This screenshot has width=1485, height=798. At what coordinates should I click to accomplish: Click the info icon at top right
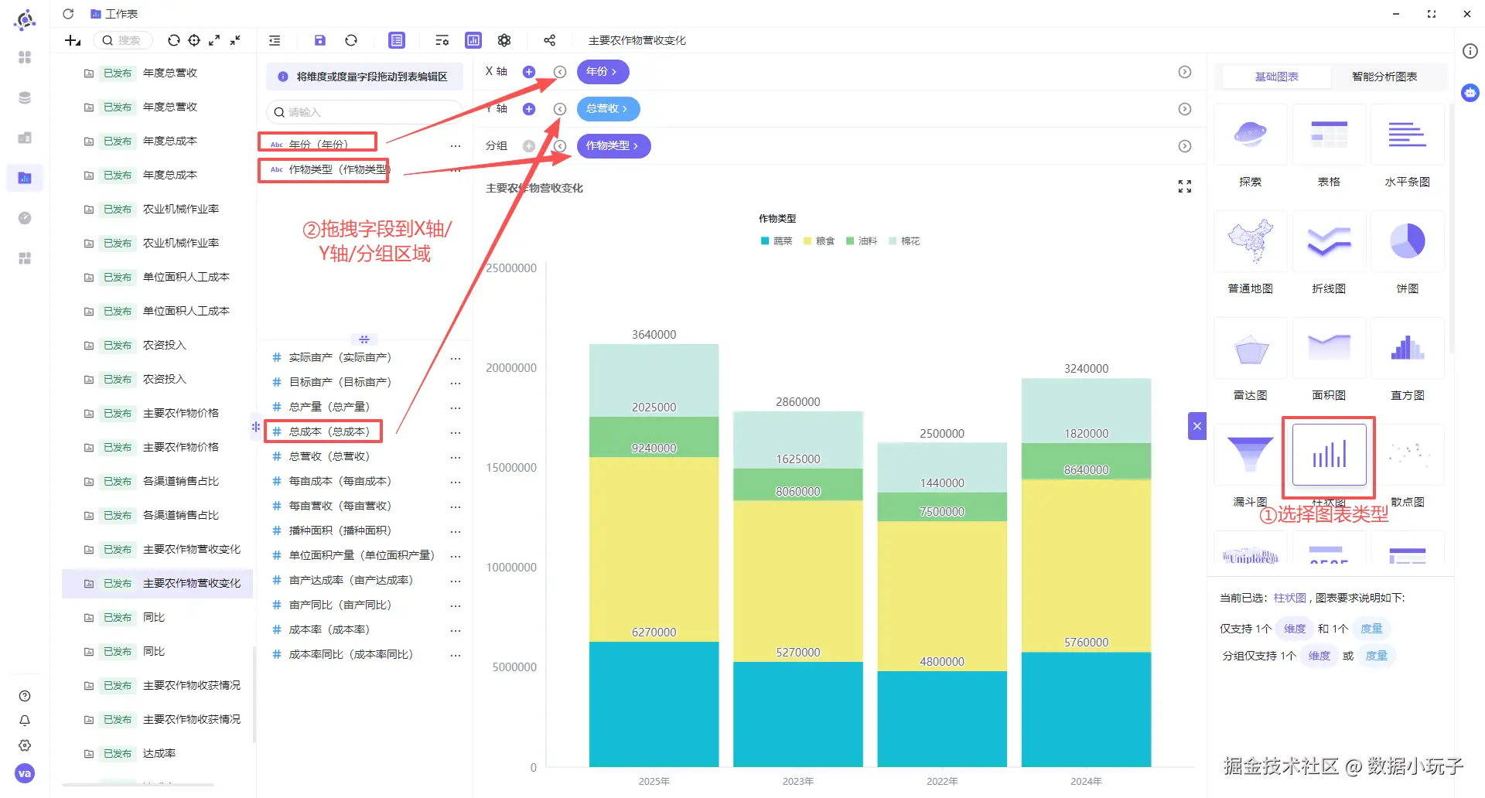[1470, 51]
